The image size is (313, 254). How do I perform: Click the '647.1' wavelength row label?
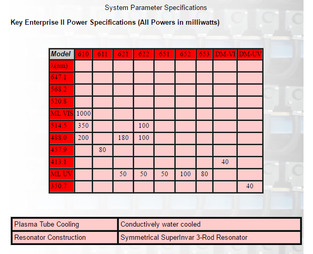click(62, 78)
